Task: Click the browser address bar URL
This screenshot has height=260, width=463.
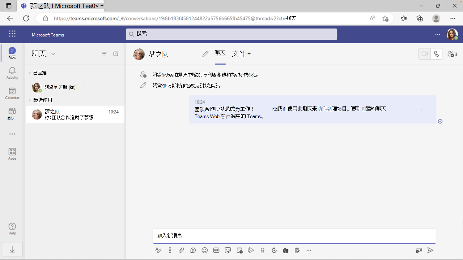Action: [x=175, y=18]
